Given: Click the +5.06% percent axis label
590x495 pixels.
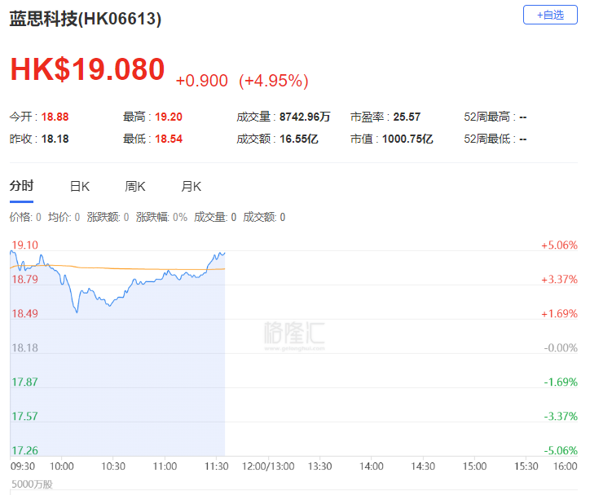Looking at the screenshot, I should click(x=559, y=245).
